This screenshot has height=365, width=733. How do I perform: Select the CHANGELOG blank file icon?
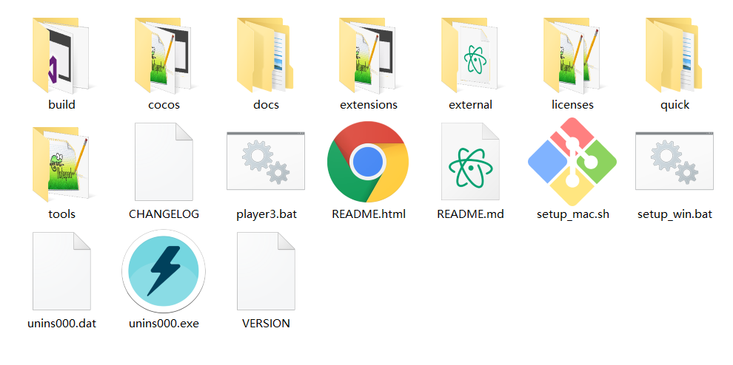(164, 162)
